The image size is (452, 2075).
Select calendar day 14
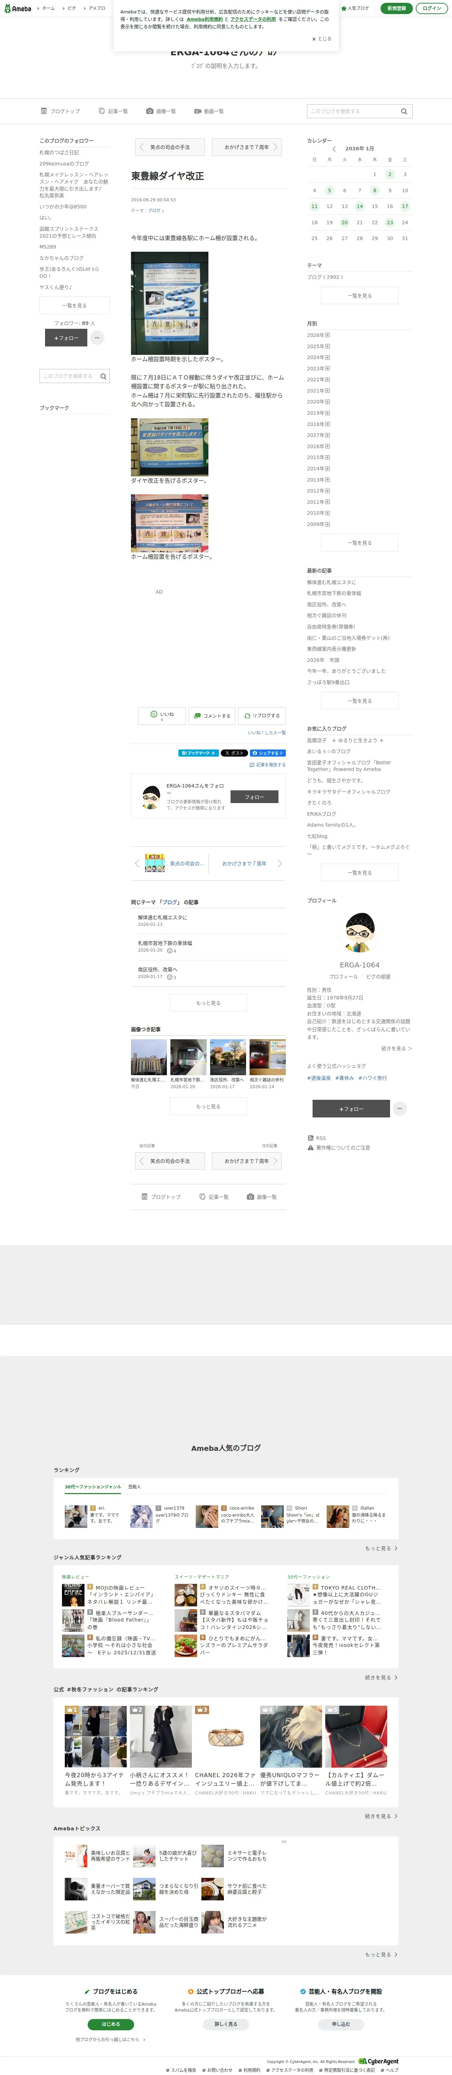coord(359,206)
